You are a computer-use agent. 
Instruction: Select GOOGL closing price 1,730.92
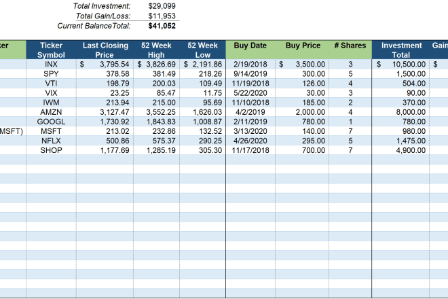tap(105, 122)
